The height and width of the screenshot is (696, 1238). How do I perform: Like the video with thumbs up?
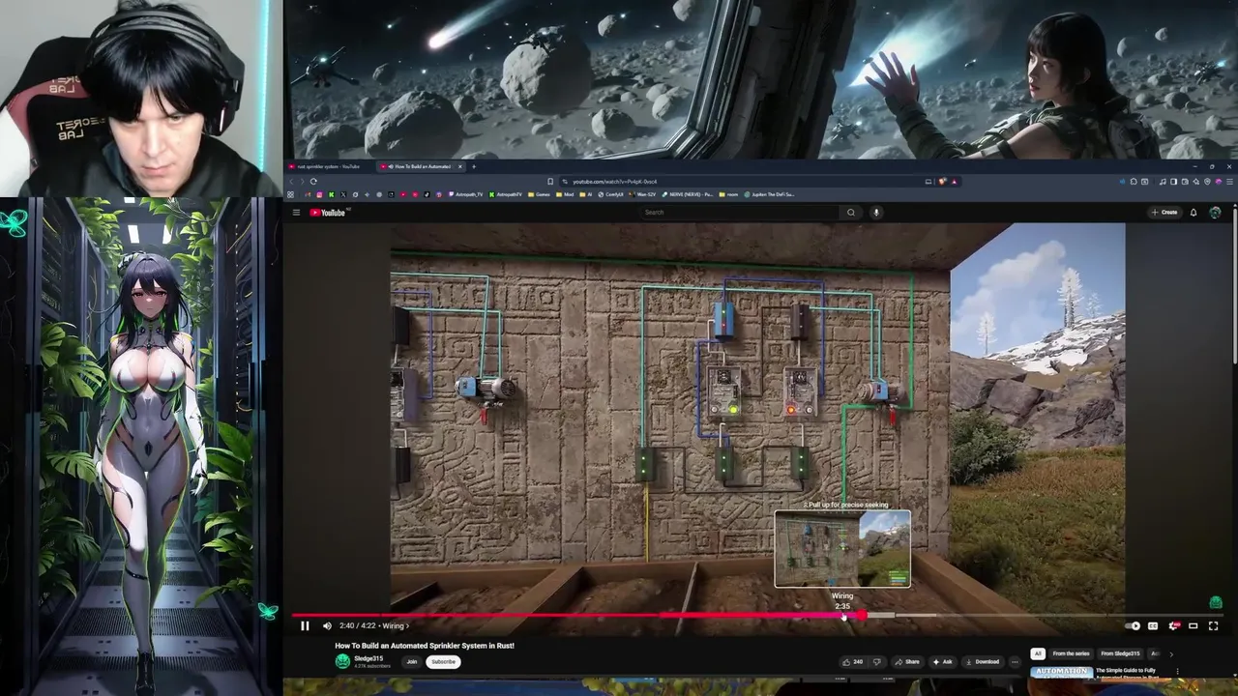(x=853, y=662)
